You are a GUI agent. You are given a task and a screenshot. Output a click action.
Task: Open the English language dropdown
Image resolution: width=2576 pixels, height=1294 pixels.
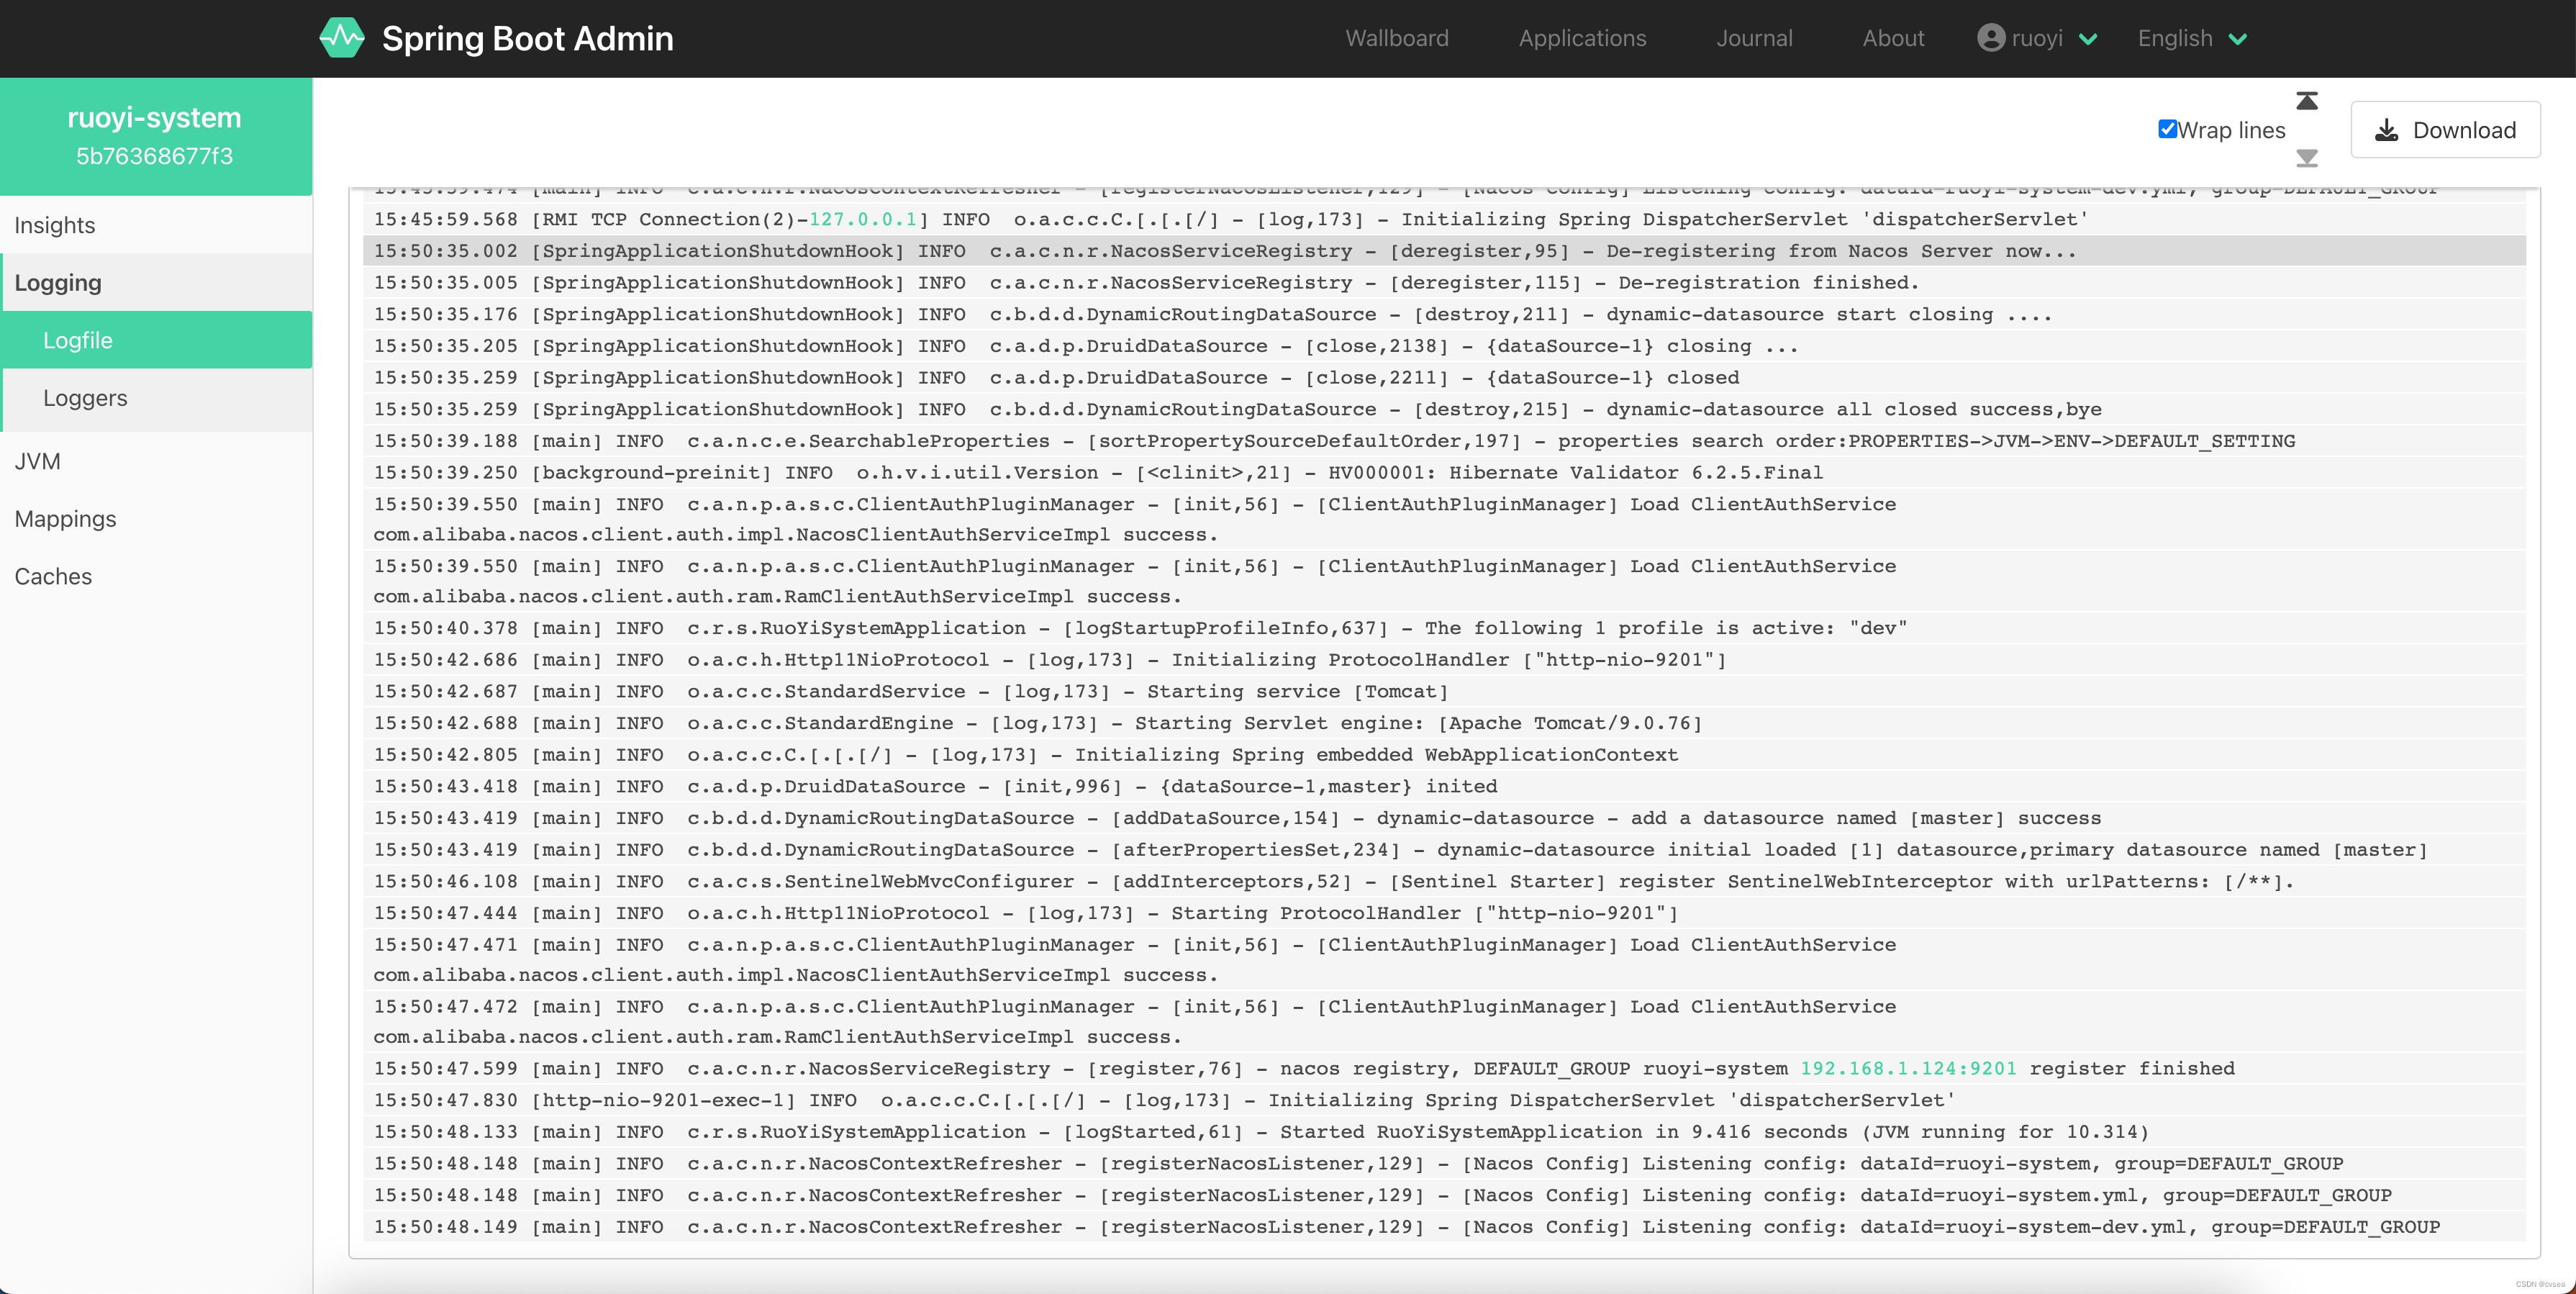click(2192, 38)
